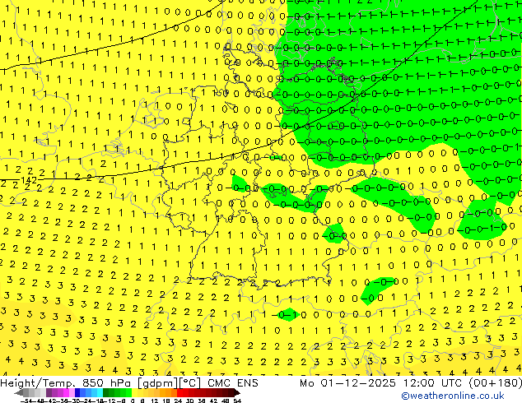
Task: Click the weatheronline.co.uk link
Action: click(x=453, y=396)
